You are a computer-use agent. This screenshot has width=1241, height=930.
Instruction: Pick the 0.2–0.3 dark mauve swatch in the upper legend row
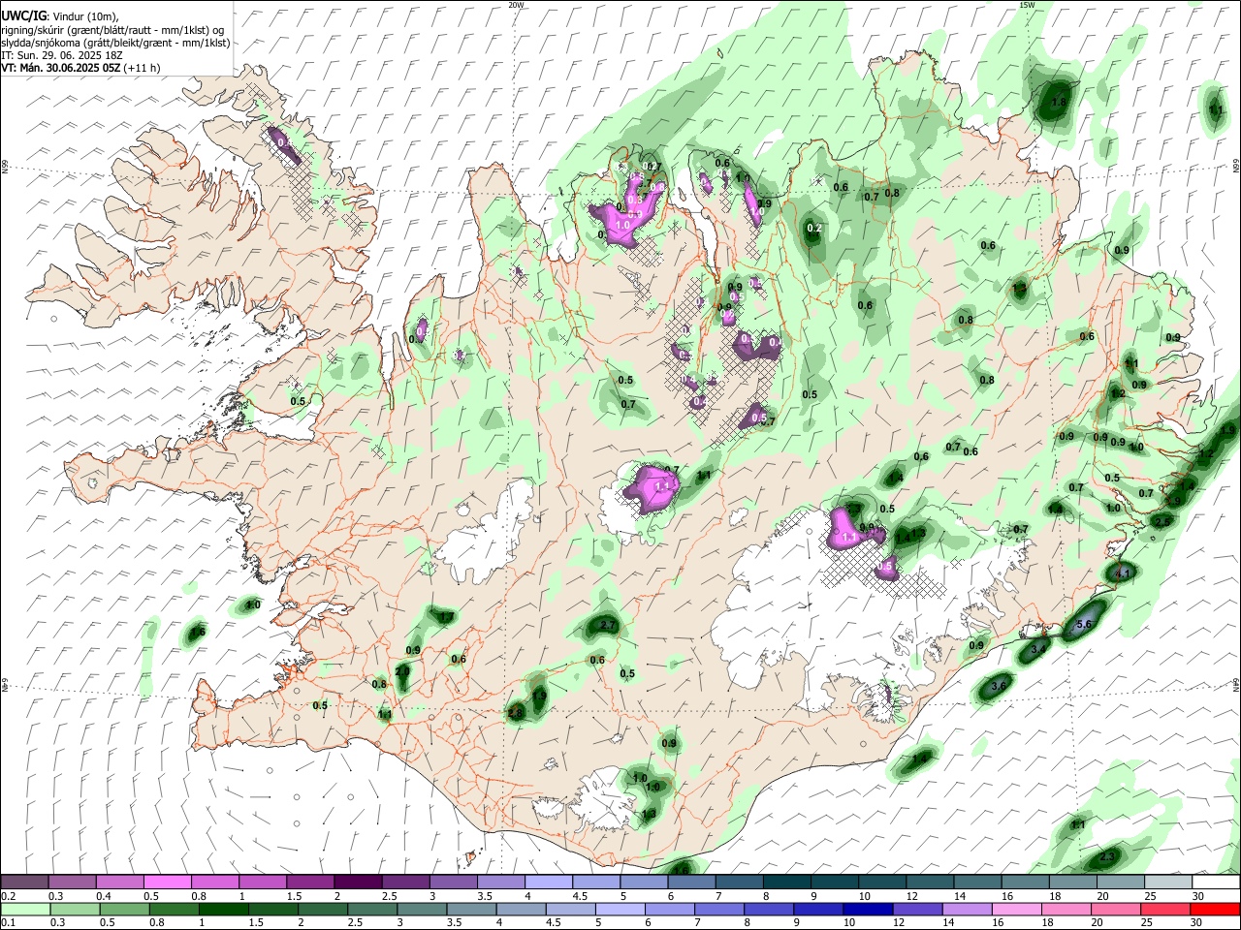pyautogui.click(x=24, y=882)
